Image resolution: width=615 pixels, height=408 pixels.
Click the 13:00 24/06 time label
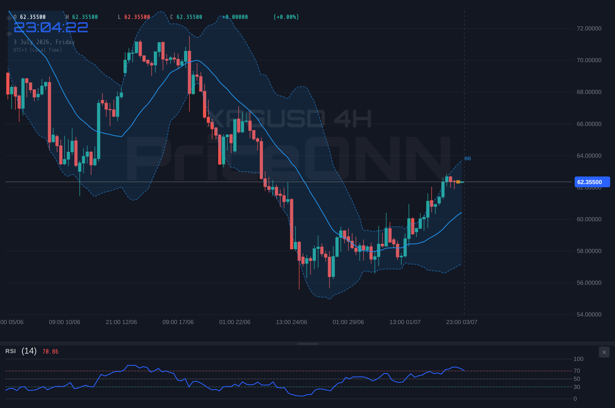[292, 322]
